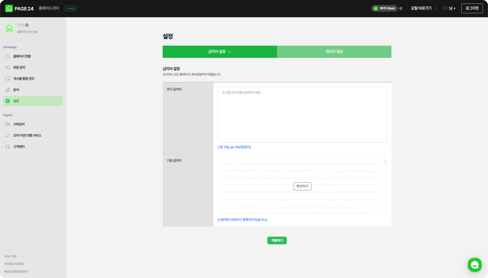488x278 pixels.
Task: Switch to the 관리자 정보 tab
Action: click(x=334, y=52)
